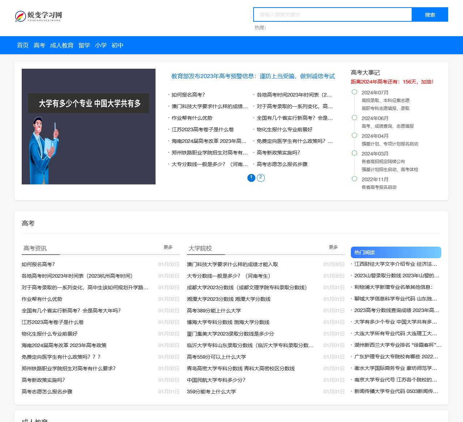Viewport: 463px width, 422px height.
Task: Select the 留学 navigation item
Action: [84, 45]
